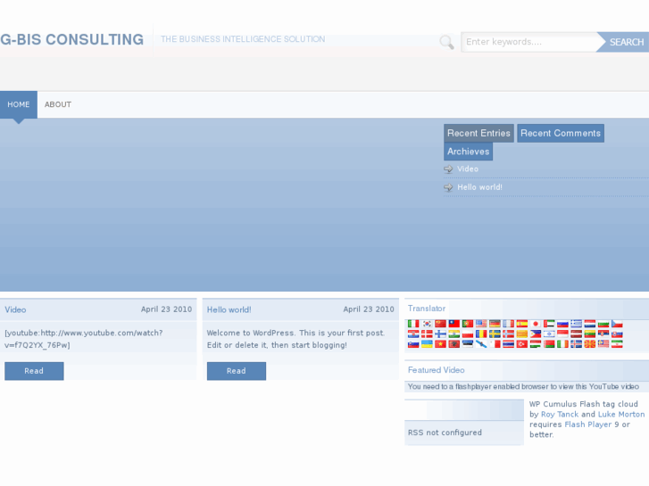Select the United Arab Emirates flag

[549, 324]
